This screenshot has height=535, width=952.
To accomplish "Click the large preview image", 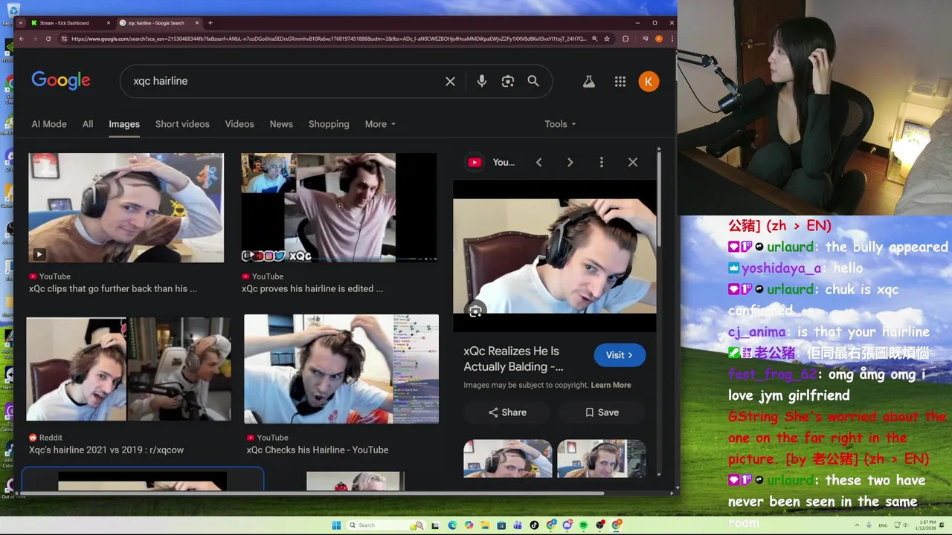I will pos(555,256).
